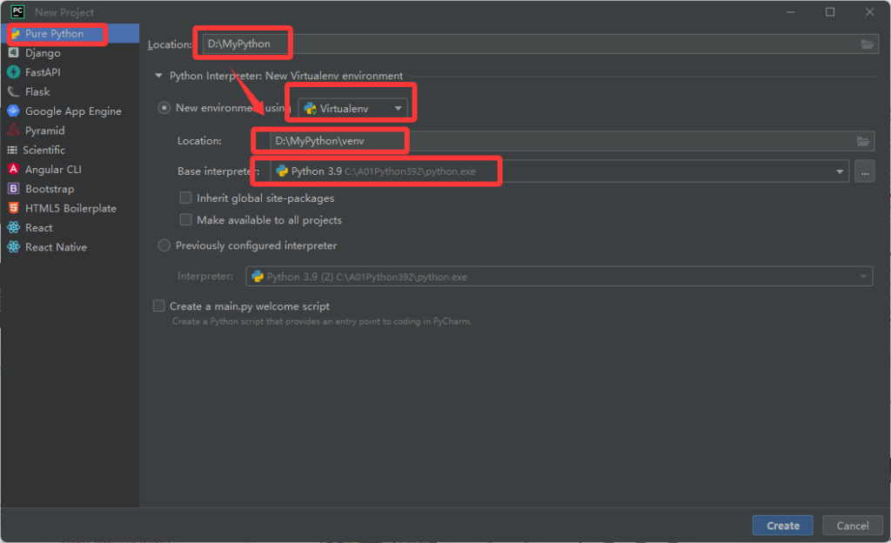This screenshot has width=891, height=543.
Task: Choose Pyramid project type
Action: [45, 131]
